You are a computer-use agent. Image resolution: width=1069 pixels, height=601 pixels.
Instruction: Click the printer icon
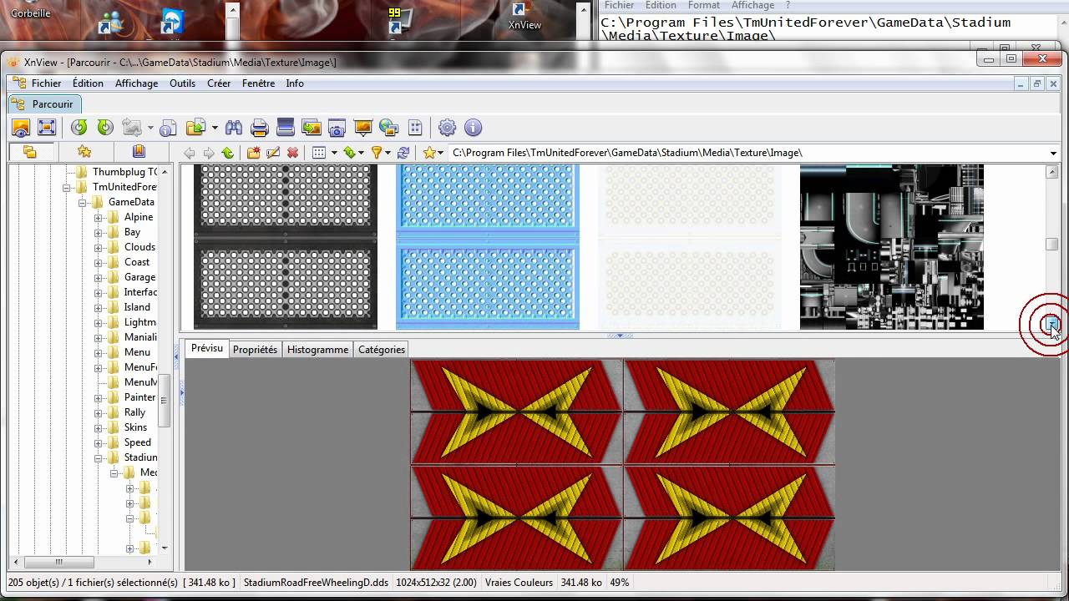pyautogui.click(x=260, y=128)
